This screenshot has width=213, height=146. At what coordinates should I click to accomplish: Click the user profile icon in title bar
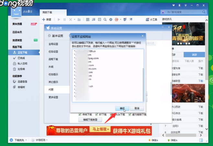coord(179,5)
